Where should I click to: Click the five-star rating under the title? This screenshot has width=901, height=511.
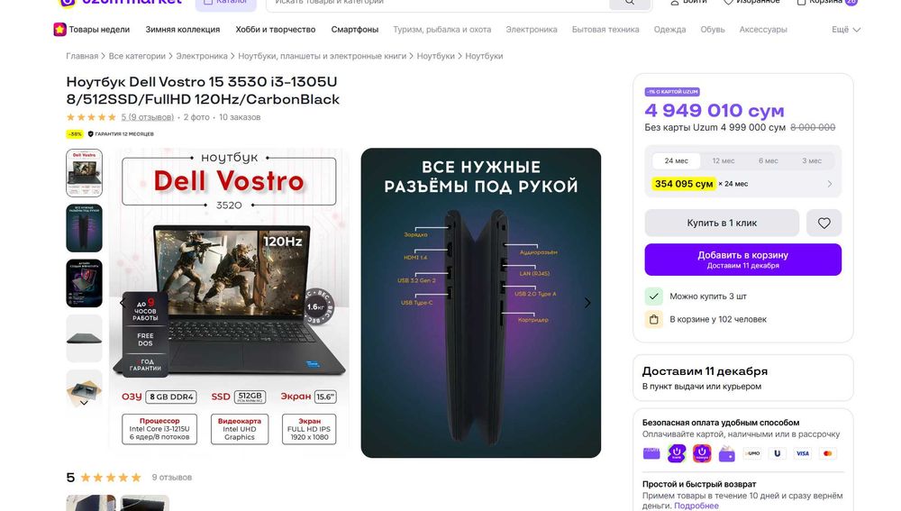[91, 117]
